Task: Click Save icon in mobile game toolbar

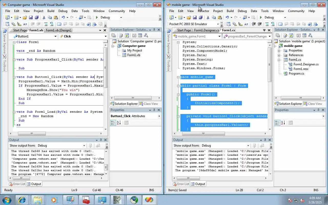Action: (x=195, y=17)
